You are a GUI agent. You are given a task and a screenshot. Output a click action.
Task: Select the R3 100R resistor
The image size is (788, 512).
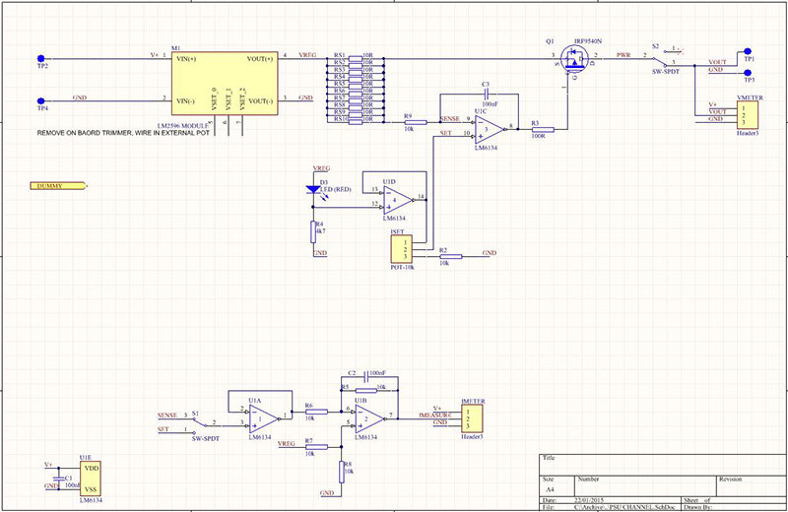540,129
